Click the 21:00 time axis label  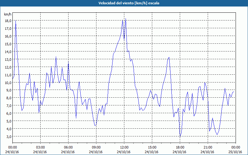(208, 148)
